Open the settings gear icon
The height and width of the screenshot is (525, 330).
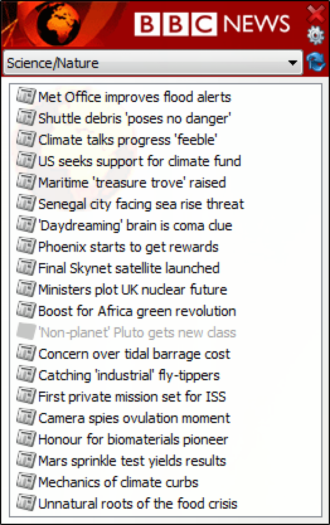[315, 35]
